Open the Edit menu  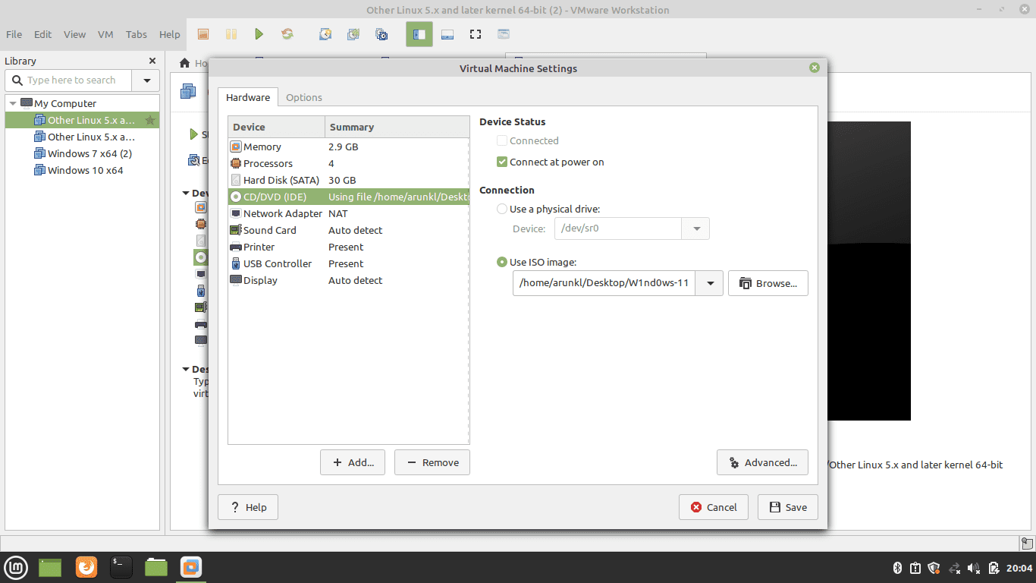(x=43, y=34)
